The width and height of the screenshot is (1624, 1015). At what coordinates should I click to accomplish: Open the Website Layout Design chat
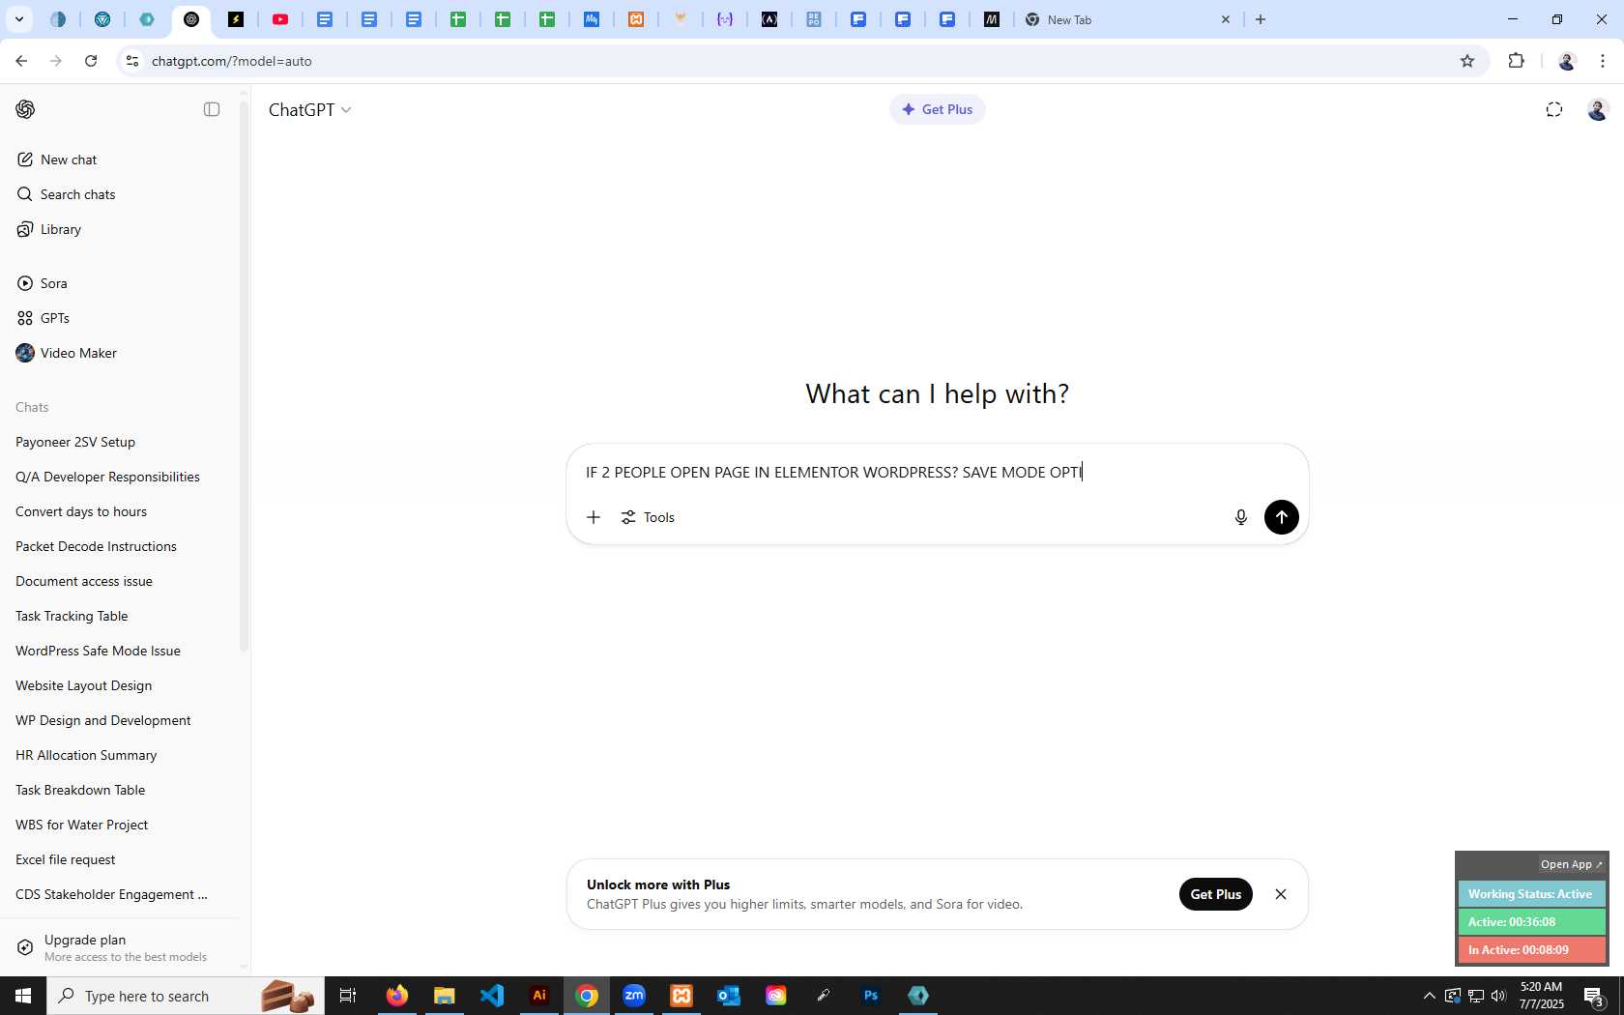pyautogui.click(x=120, y=685)
